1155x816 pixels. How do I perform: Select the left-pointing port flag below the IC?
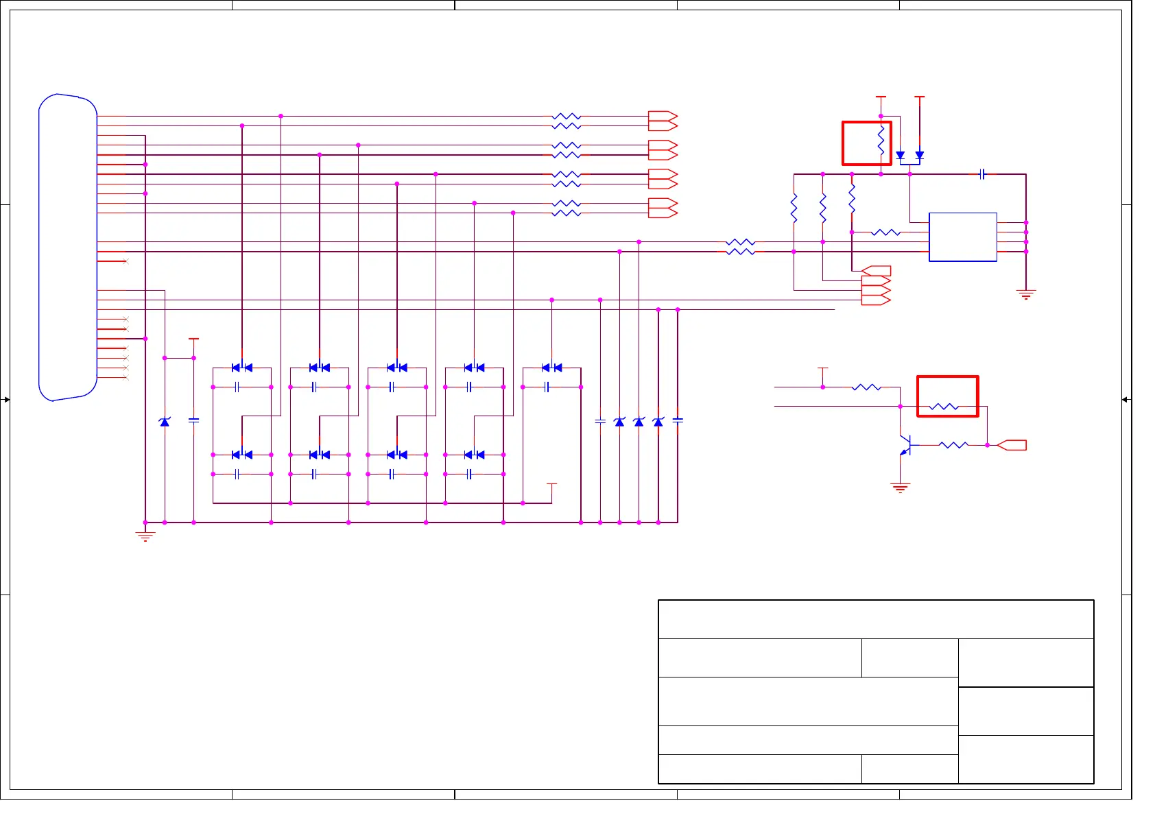click(x=877, y=271)
